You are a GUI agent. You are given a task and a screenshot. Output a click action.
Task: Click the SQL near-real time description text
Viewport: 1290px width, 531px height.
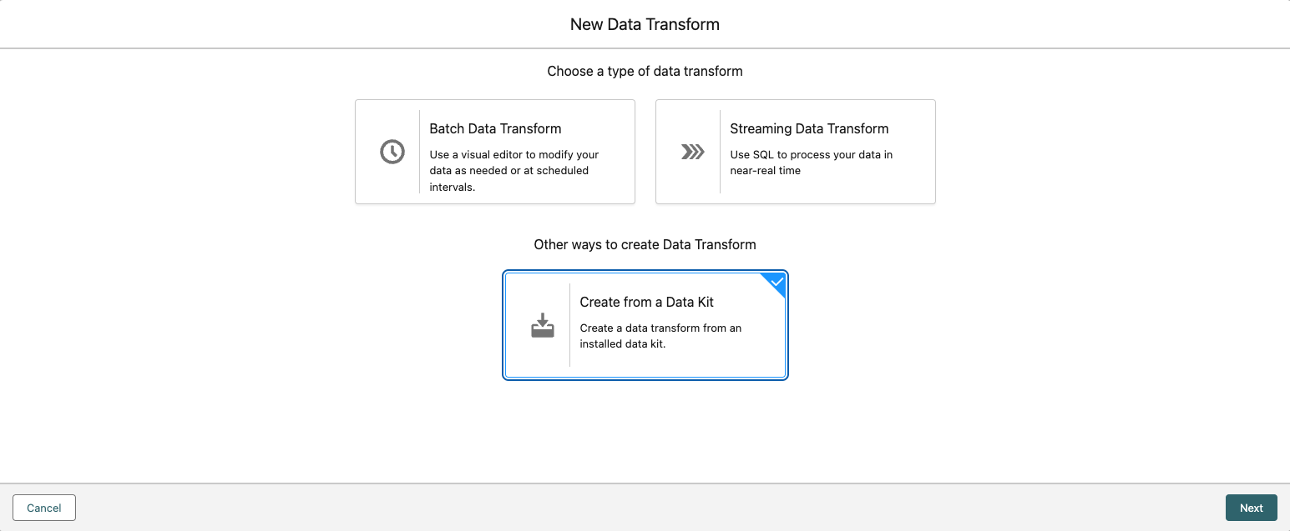[x=811, y=162]
